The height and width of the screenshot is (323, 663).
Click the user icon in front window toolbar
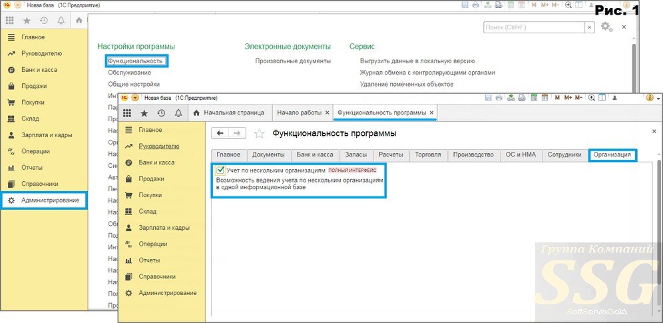pyautogui.click(x=616, y=98)
